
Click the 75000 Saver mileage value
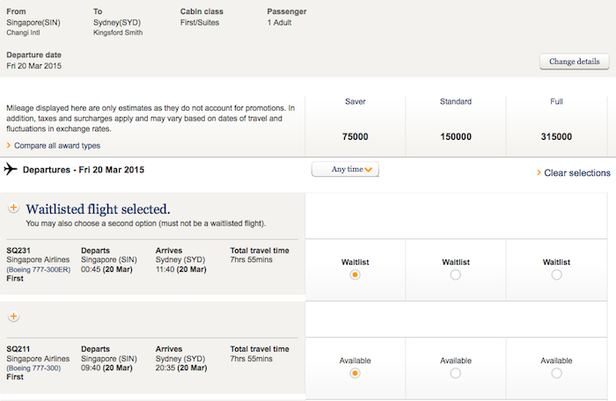tap(356, 136)
